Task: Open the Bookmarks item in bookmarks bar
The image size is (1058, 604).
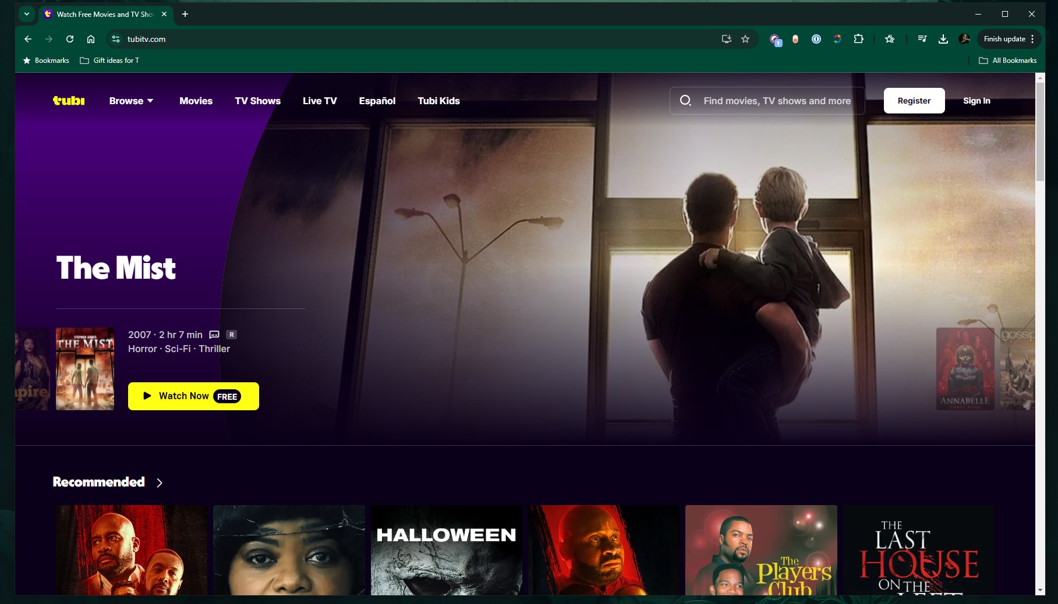Action: 46,61
